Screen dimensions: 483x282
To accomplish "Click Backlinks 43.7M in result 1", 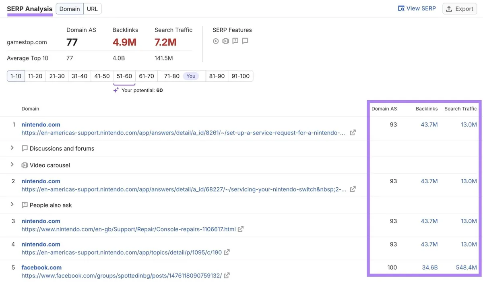I will 429,125.
